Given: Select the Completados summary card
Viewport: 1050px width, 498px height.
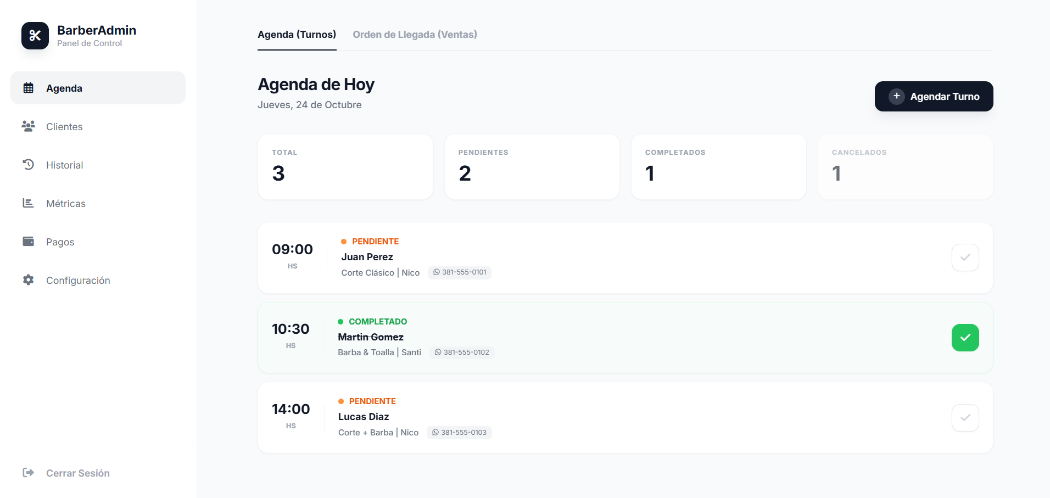Looking at the screenshot, I should pyautogui.click(x=718, y=167).
